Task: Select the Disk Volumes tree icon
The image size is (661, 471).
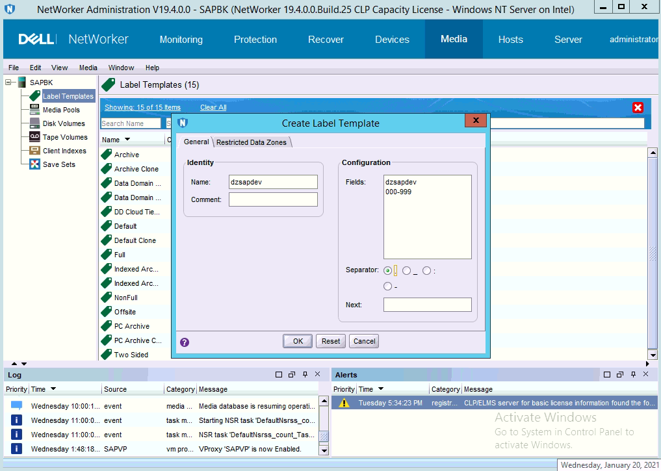Action: point(34,123)
